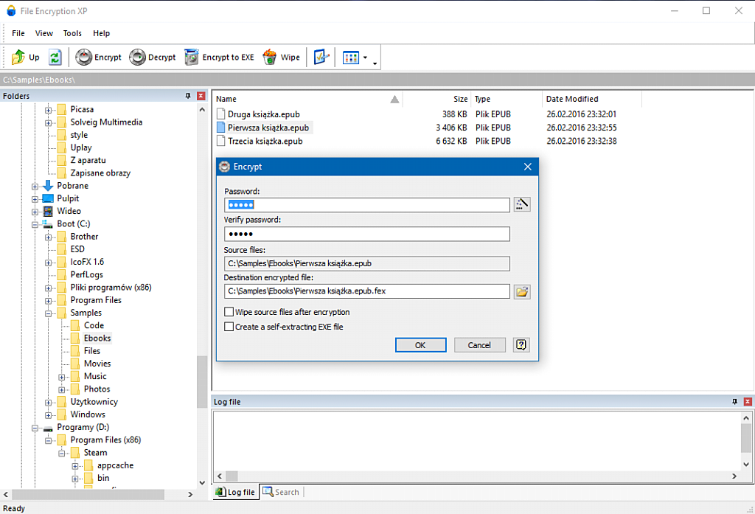This screenshot has height=514, width=755.
Task: Open the Encrypt dialog help button
Action: [521, 345]
